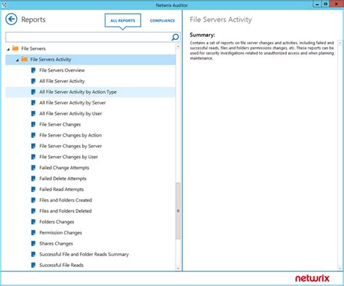Collapse the File Servers Activity node
This screenshot has width=344, height=286.
tap(17, 60)
